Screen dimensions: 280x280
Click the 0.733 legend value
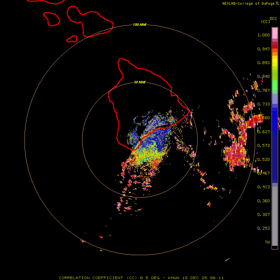(x=264, y=104)
